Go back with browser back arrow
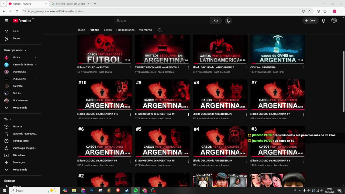The height and width of the screenshot is (194, 345). [x=4, y=11]
